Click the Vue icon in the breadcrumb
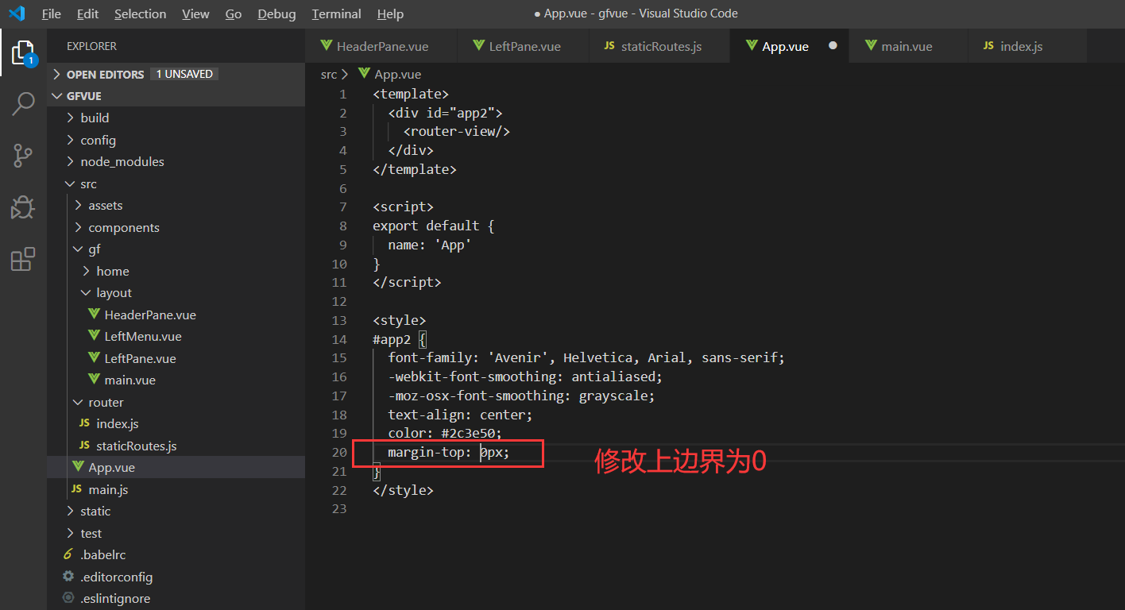This screenshot has height=610, width=1125. pyautogui.click(x=364, y=74)
